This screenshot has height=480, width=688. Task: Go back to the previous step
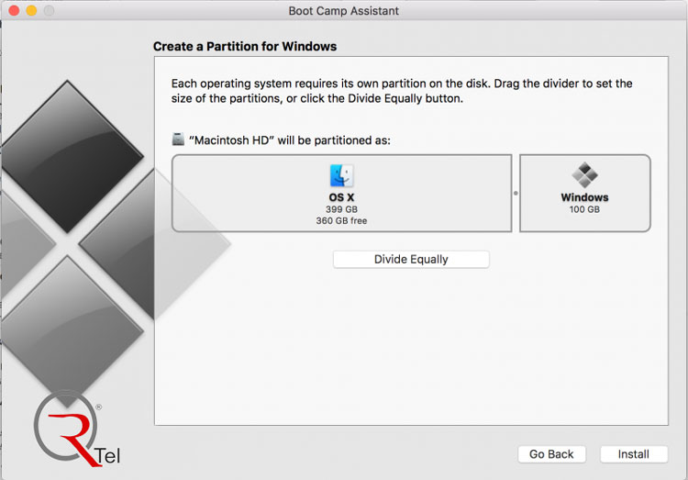(551, 454)
